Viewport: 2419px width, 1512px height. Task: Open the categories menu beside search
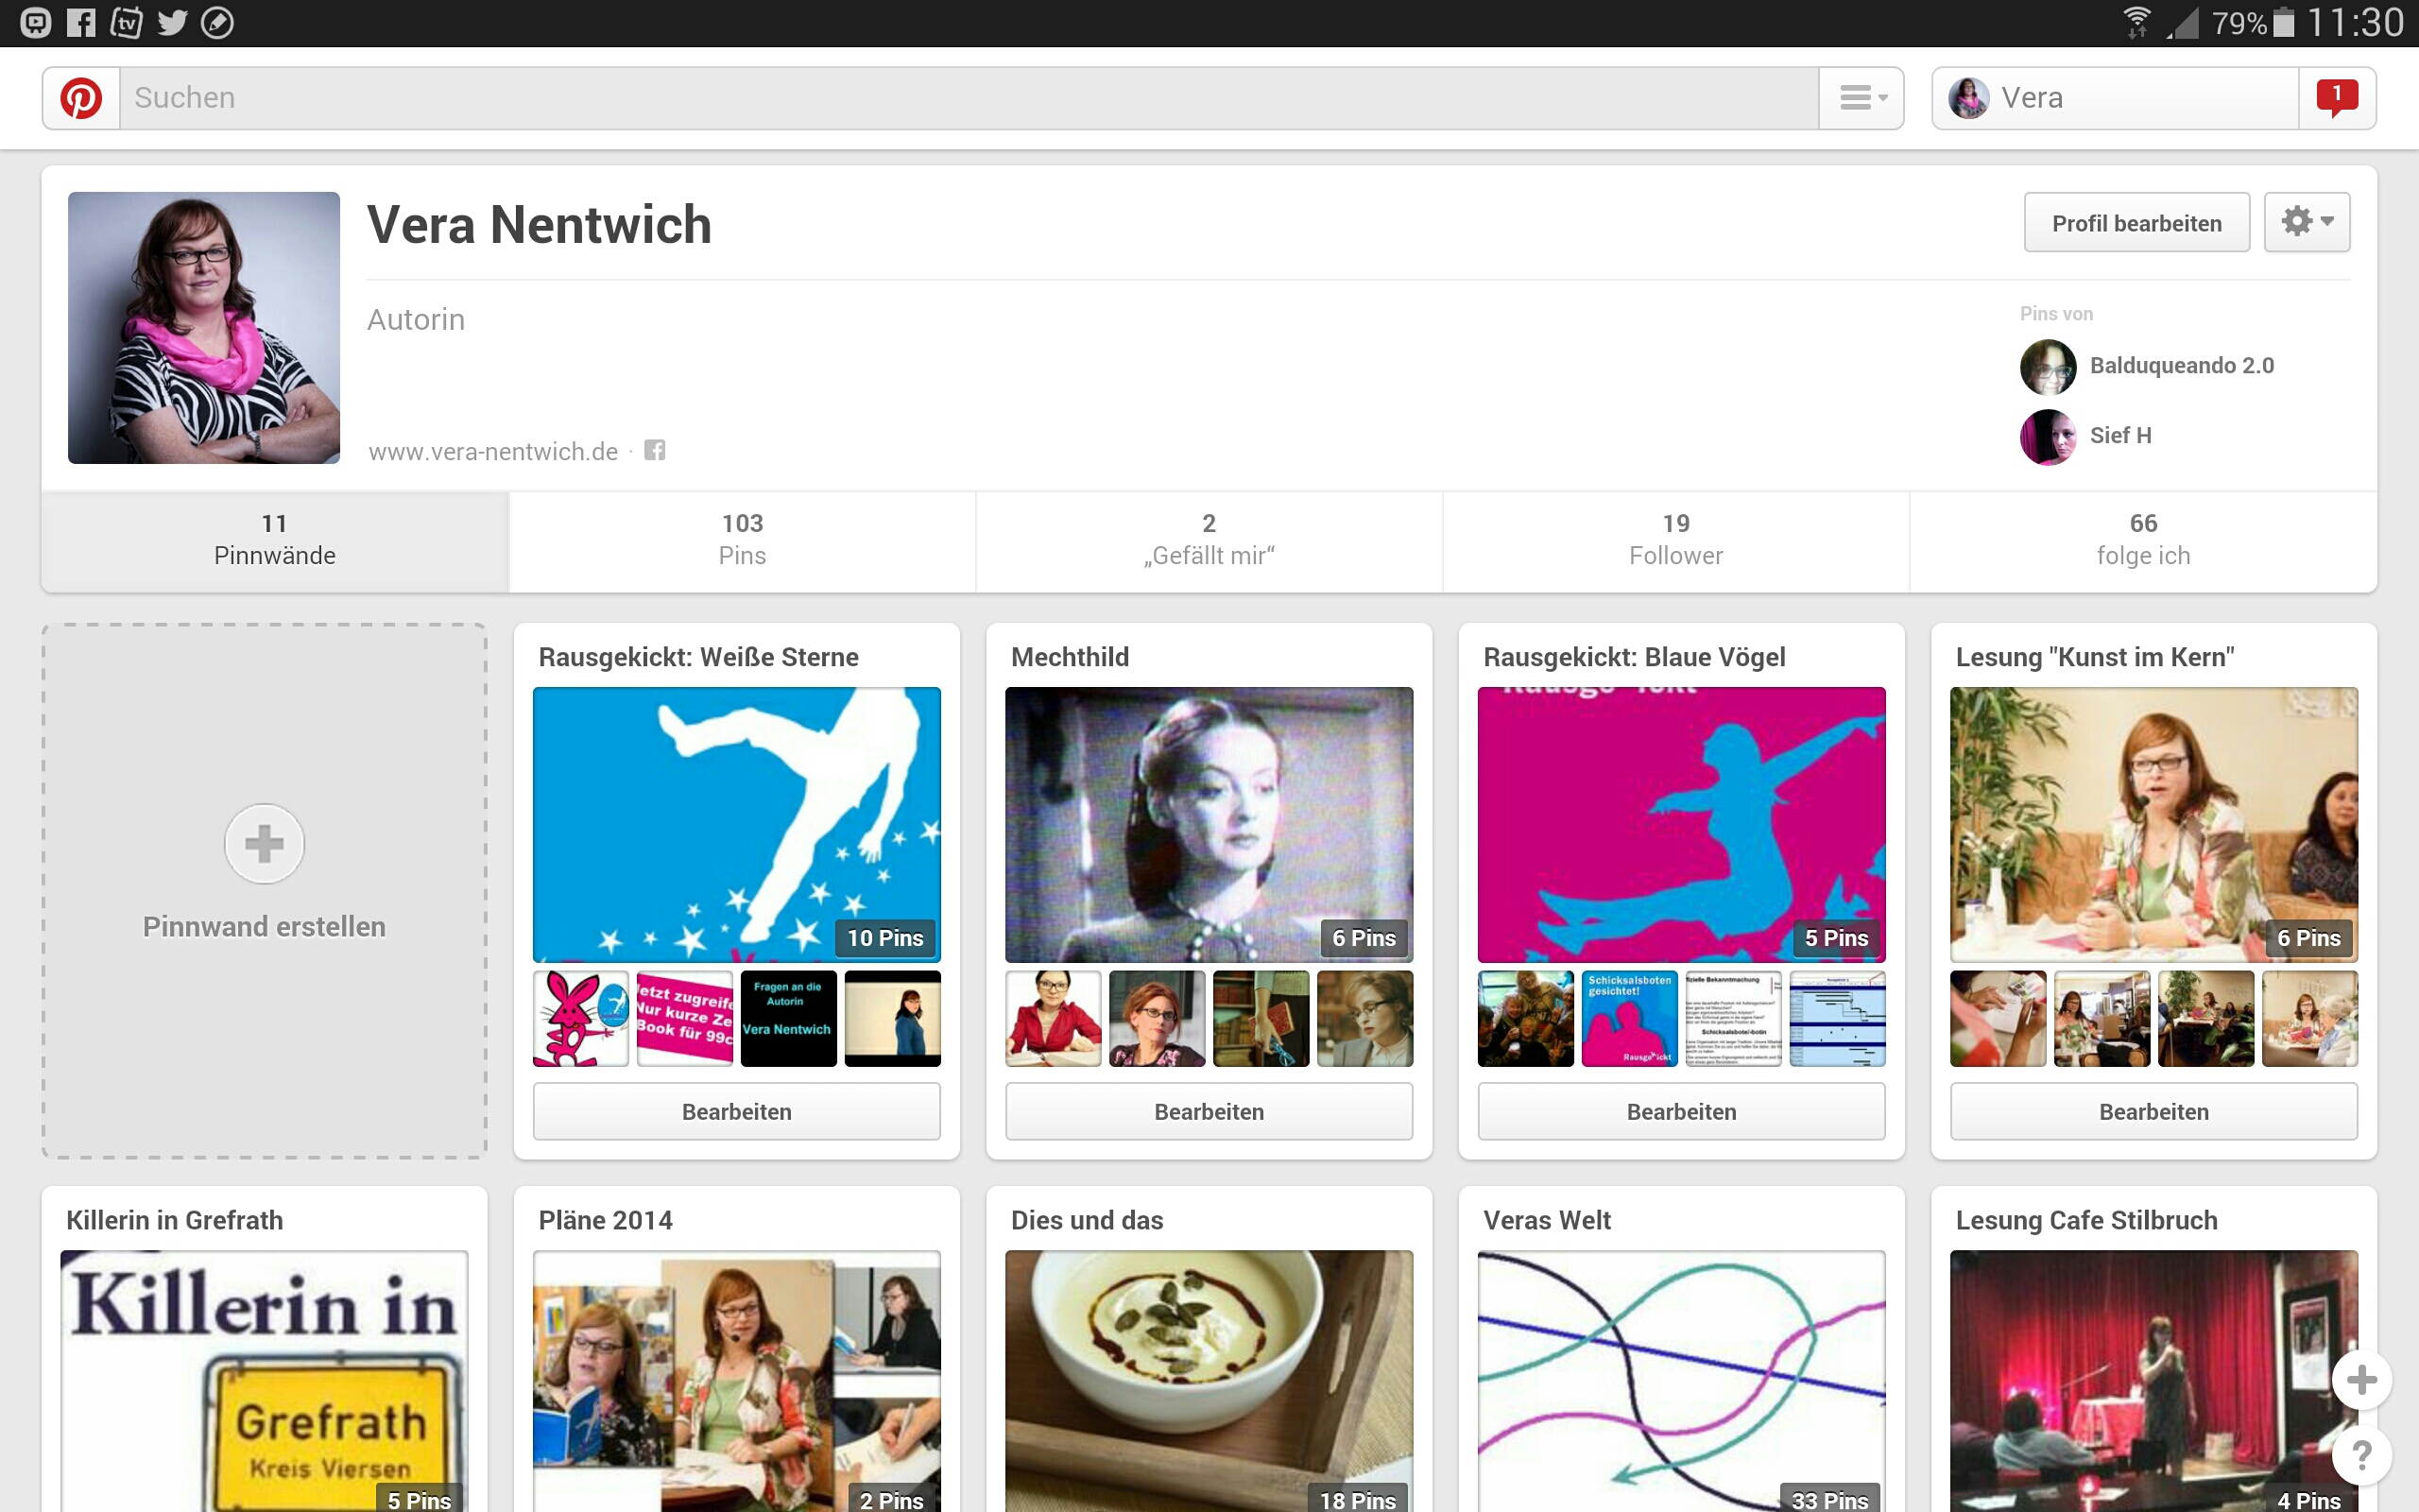[x=1861, y=98]
